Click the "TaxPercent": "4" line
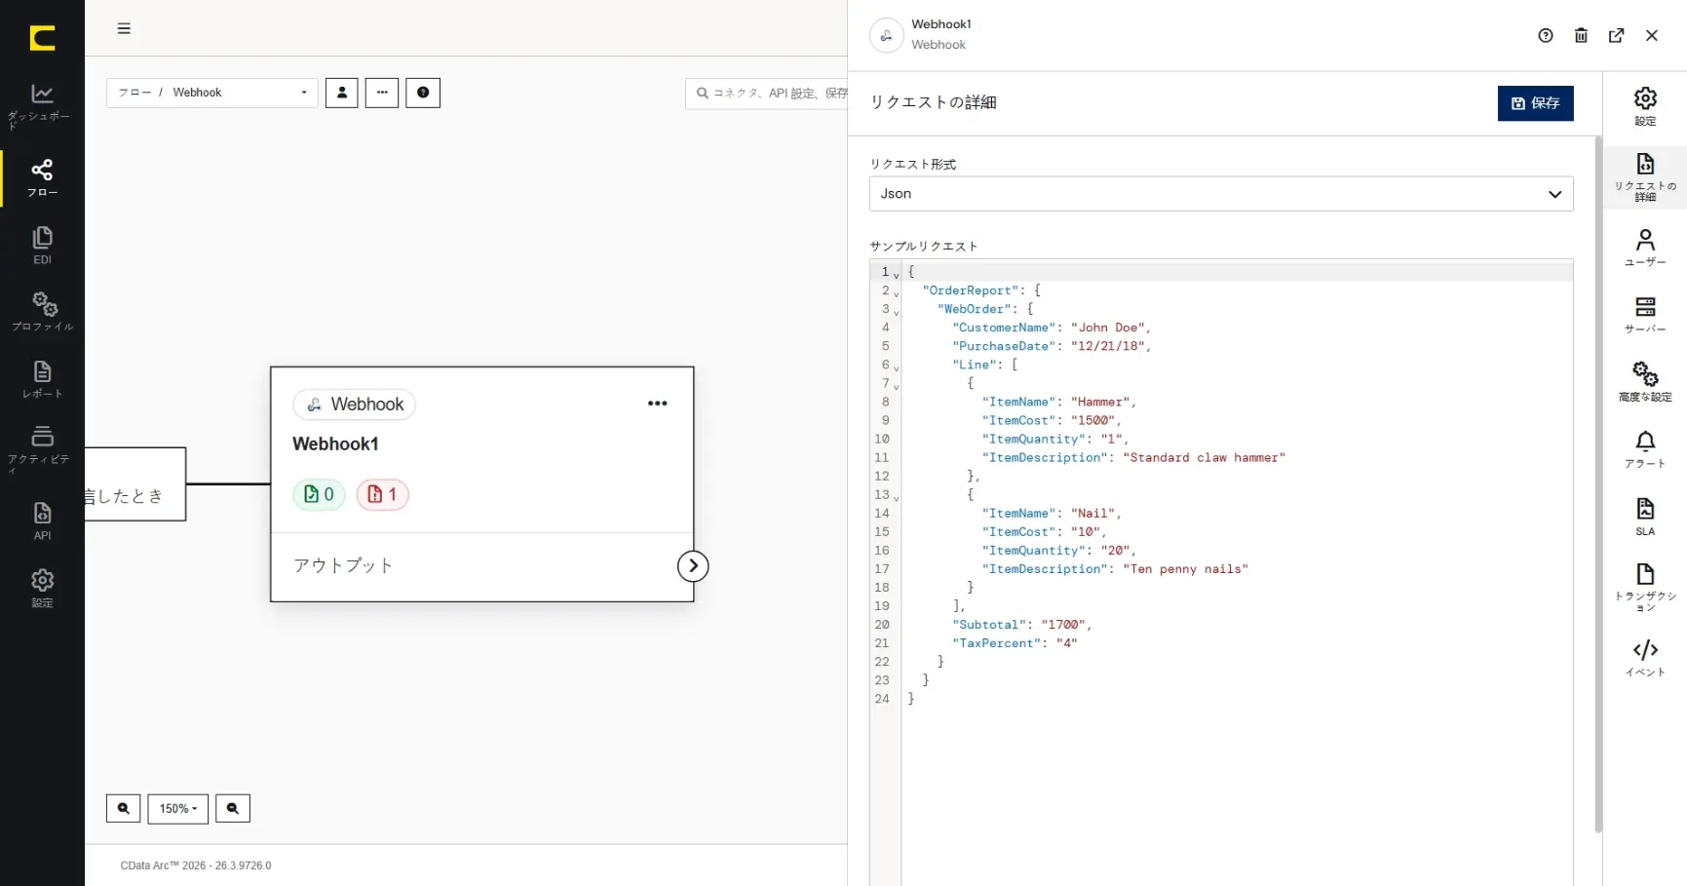 (x=1015, y=643)
